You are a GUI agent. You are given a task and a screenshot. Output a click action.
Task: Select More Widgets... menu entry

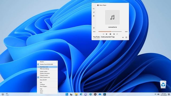point(47,86)
